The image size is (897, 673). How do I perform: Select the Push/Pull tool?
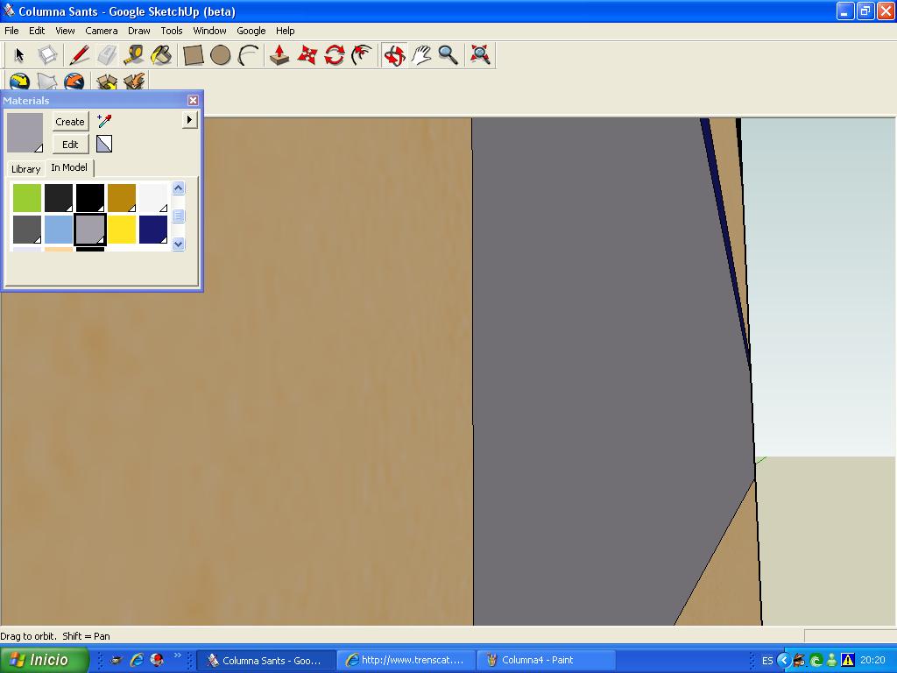(279, 55)
